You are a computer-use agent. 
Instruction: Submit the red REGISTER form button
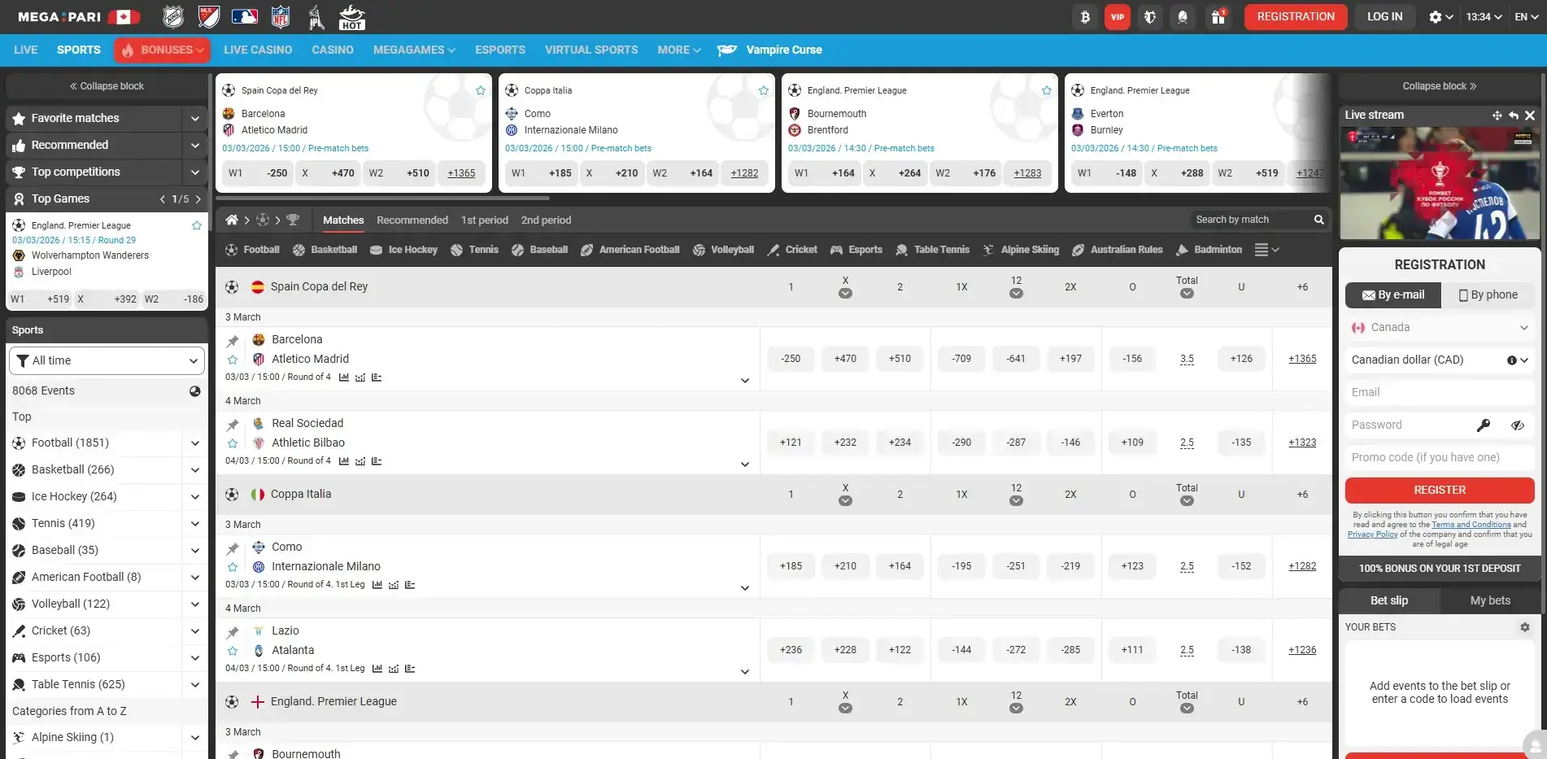point(1440,490)
